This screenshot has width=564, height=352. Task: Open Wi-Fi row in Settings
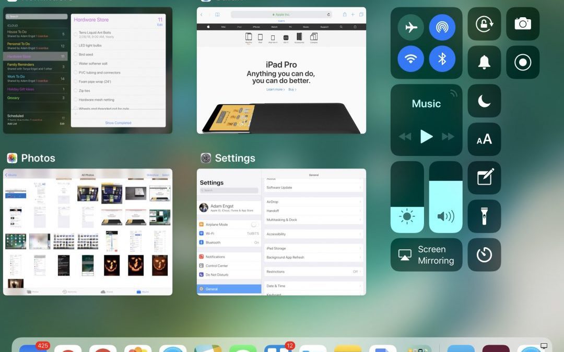point(229,234)
